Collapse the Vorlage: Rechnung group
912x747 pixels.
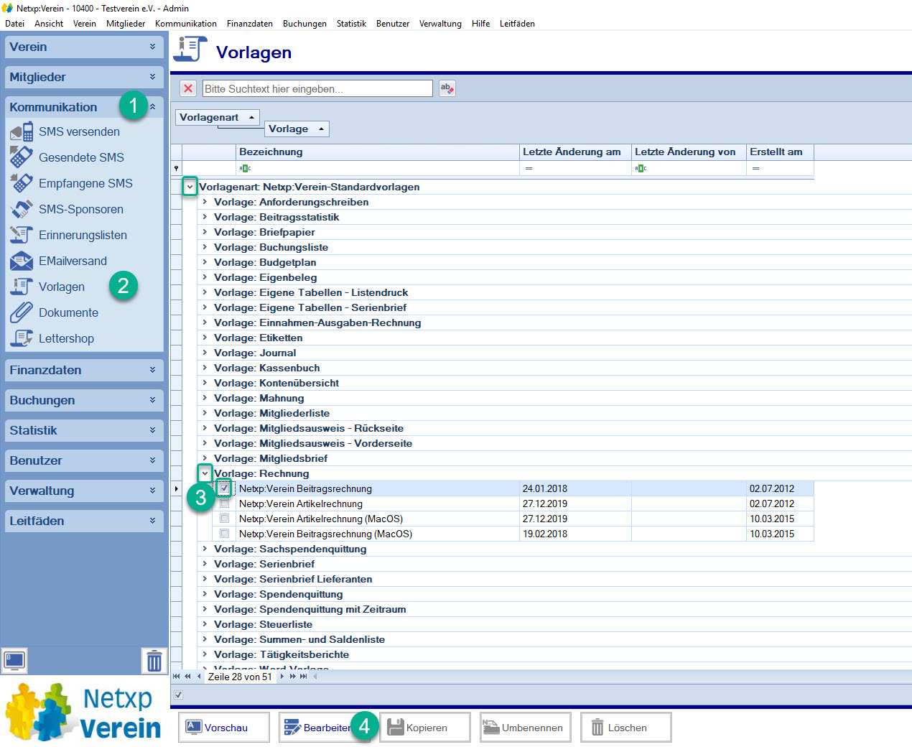(205, 473)
